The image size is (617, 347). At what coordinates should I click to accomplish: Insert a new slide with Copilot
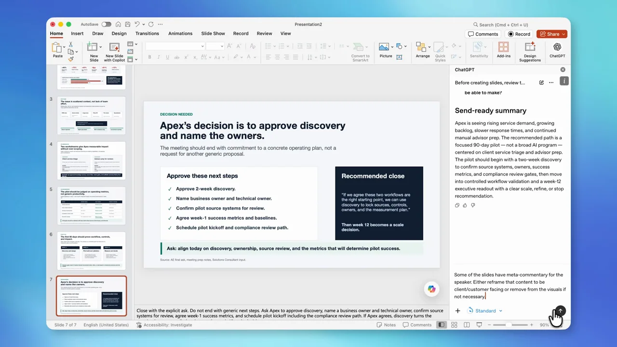pyautogui.click(x=115, y=52)
